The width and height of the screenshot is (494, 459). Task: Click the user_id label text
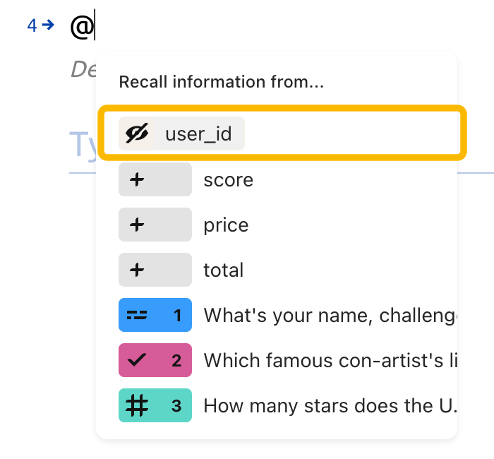198,133
